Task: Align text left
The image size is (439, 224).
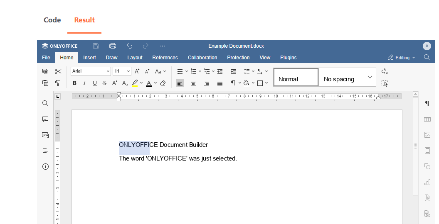Action: [x=180, y=83]
